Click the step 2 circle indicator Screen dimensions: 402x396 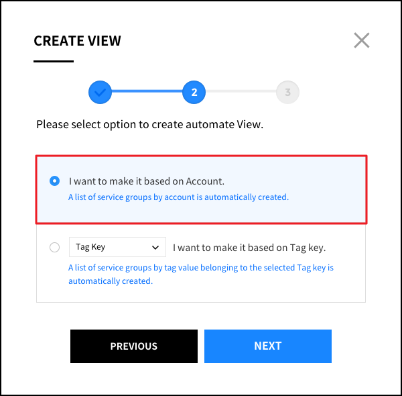pos(194,92)
